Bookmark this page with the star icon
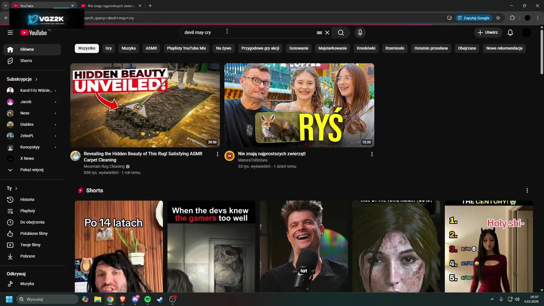Image resolution: width=544 pixels, height=306 pixels. click(x=498, y=18)
